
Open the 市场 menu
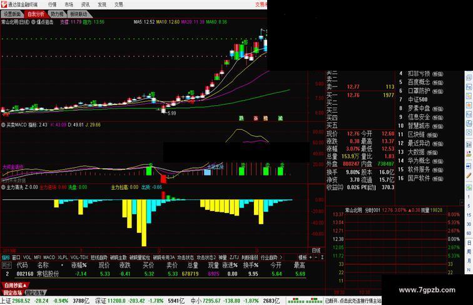69,4
